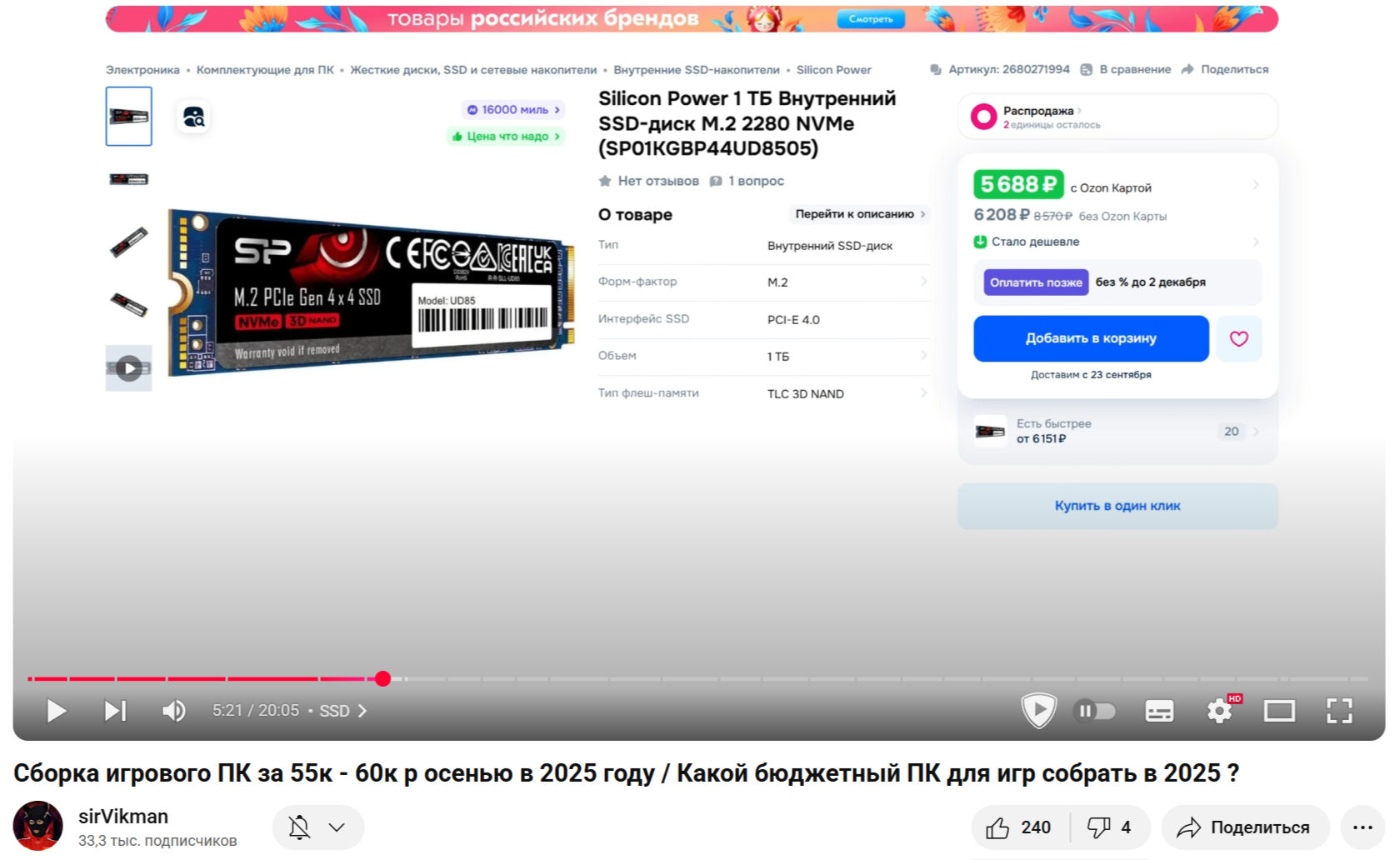Go to description via Перейти к описанию
Viewport: 1395px width, 860px height.
860,214
